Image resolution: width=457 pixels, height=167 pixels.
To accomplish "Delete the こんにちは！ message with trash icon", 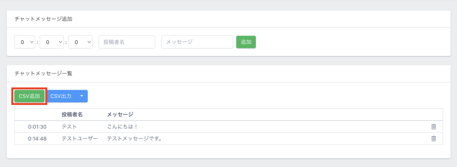I will (x=433, y=126).
